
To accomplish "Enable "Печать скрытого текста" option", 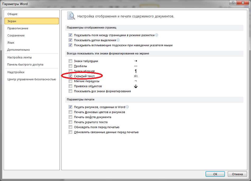I will pos(70,122).
